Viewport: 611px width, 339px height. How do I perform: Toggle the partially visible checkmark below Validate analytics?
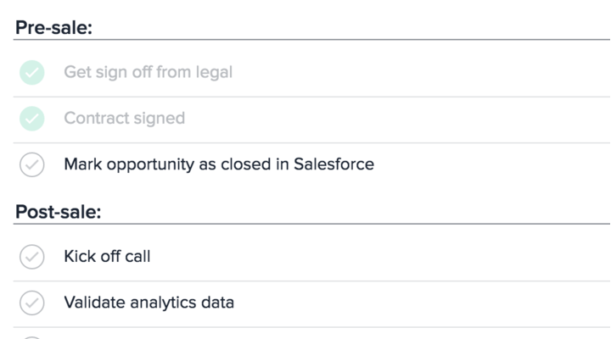click(32, 337)
